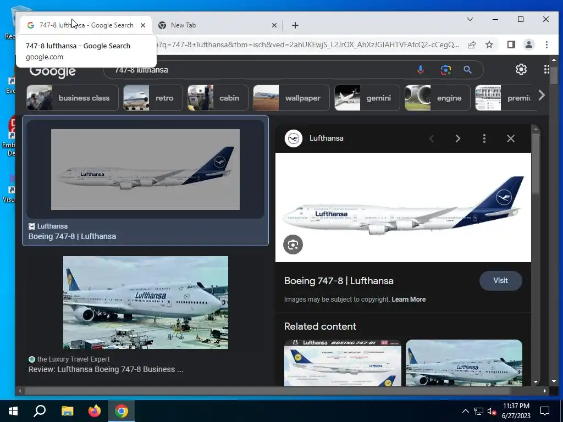This screenshot has width=563, height=422.
Task: Open taskbar search
Action: click(x=40, y=411)
